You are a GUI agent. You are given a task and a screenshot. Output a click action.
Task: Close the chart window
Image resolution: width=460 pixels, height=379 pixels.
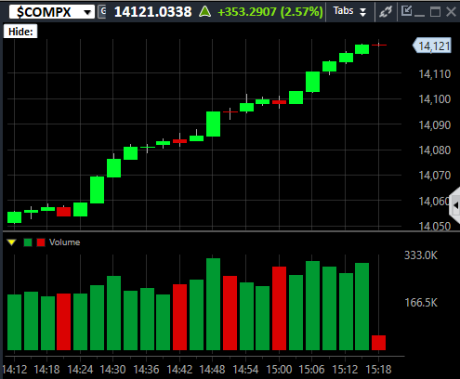point(451,12)
